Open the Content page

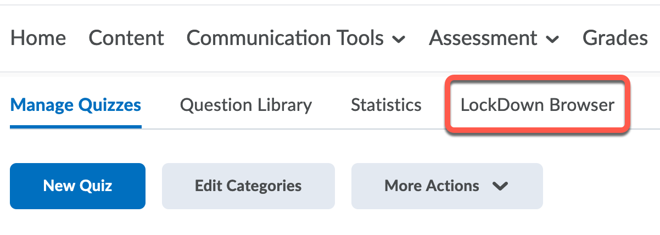(x=126, y=38)
